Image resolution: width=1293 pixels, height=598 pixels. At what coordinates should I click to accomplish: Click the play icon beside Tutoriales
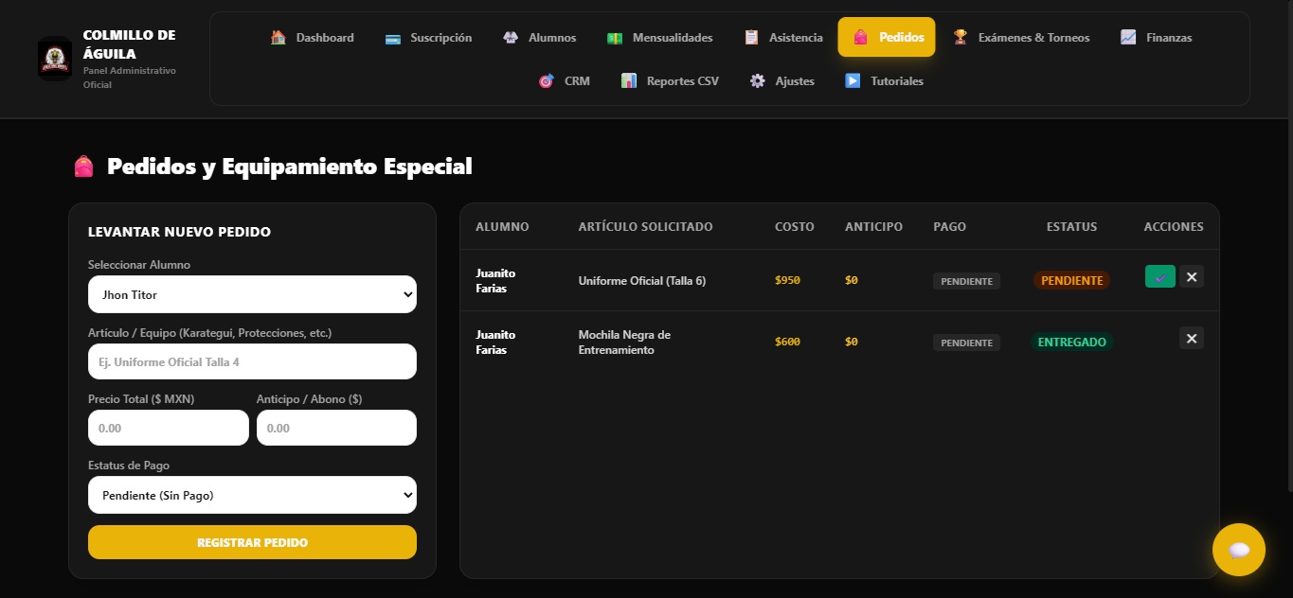853,81
